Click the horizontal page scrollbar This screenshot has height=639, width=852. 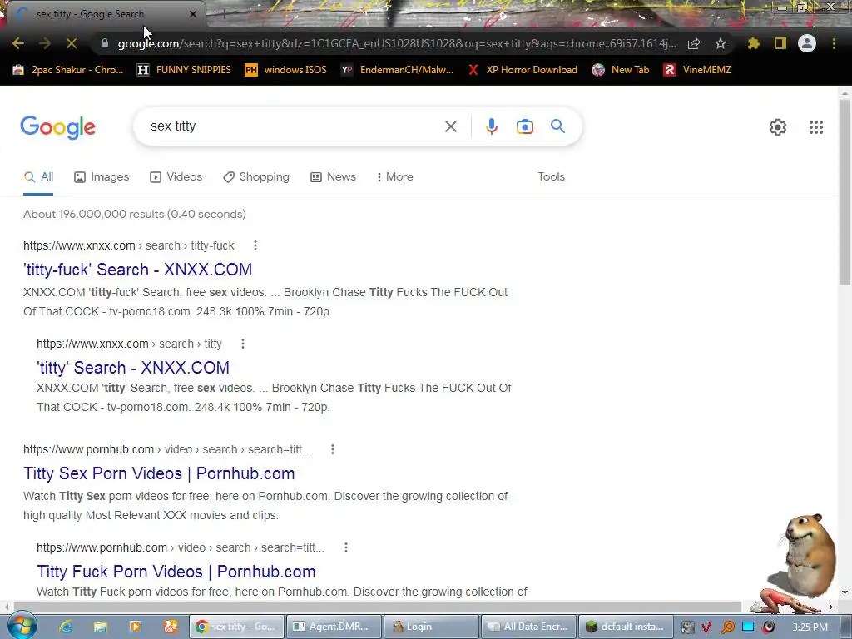click(x=377, y=607)
